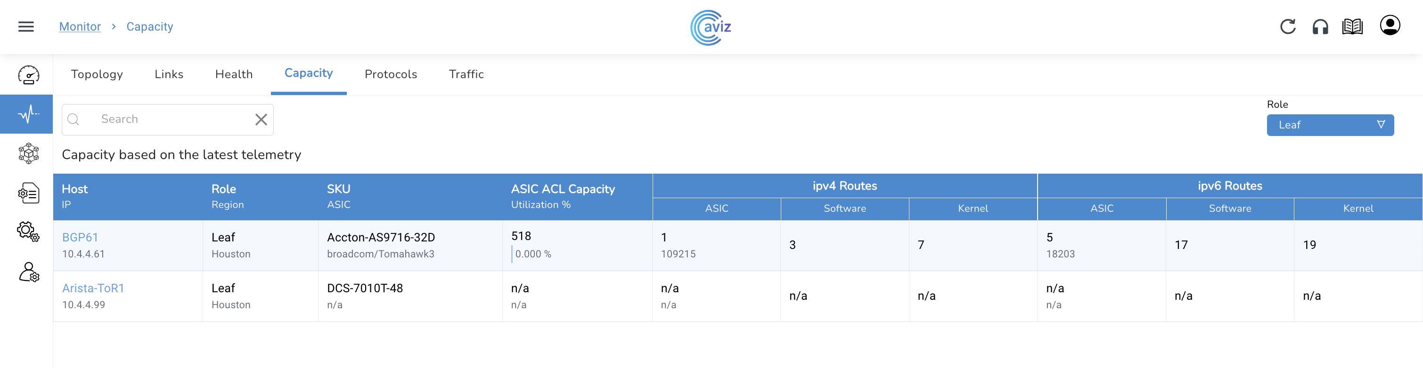Switch to the Protocols tab
1423x368 pixels.
[x=391, y=74]
